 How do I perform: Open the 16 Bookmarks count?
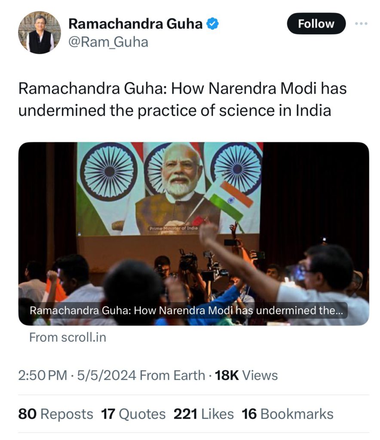288,414
